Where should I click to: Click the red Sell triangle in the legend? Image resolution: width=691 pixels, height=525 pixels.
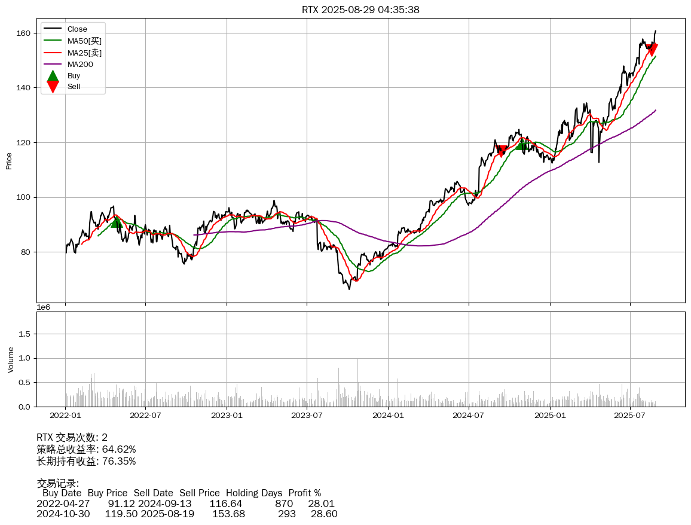tap(53, 87)
